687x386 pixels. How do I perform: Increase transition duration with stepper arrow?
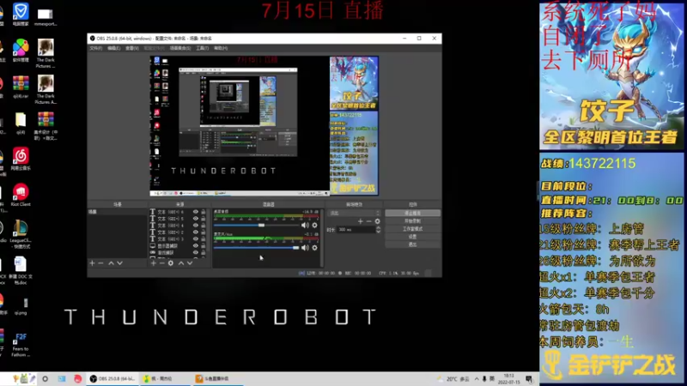[x=378, y=227]
